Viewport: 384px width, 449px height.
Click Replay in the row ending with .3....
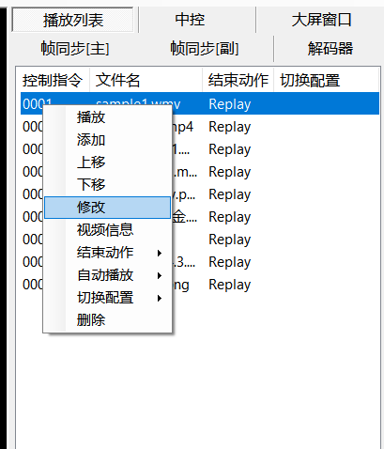pyautogui.click(x=230, y=262)
